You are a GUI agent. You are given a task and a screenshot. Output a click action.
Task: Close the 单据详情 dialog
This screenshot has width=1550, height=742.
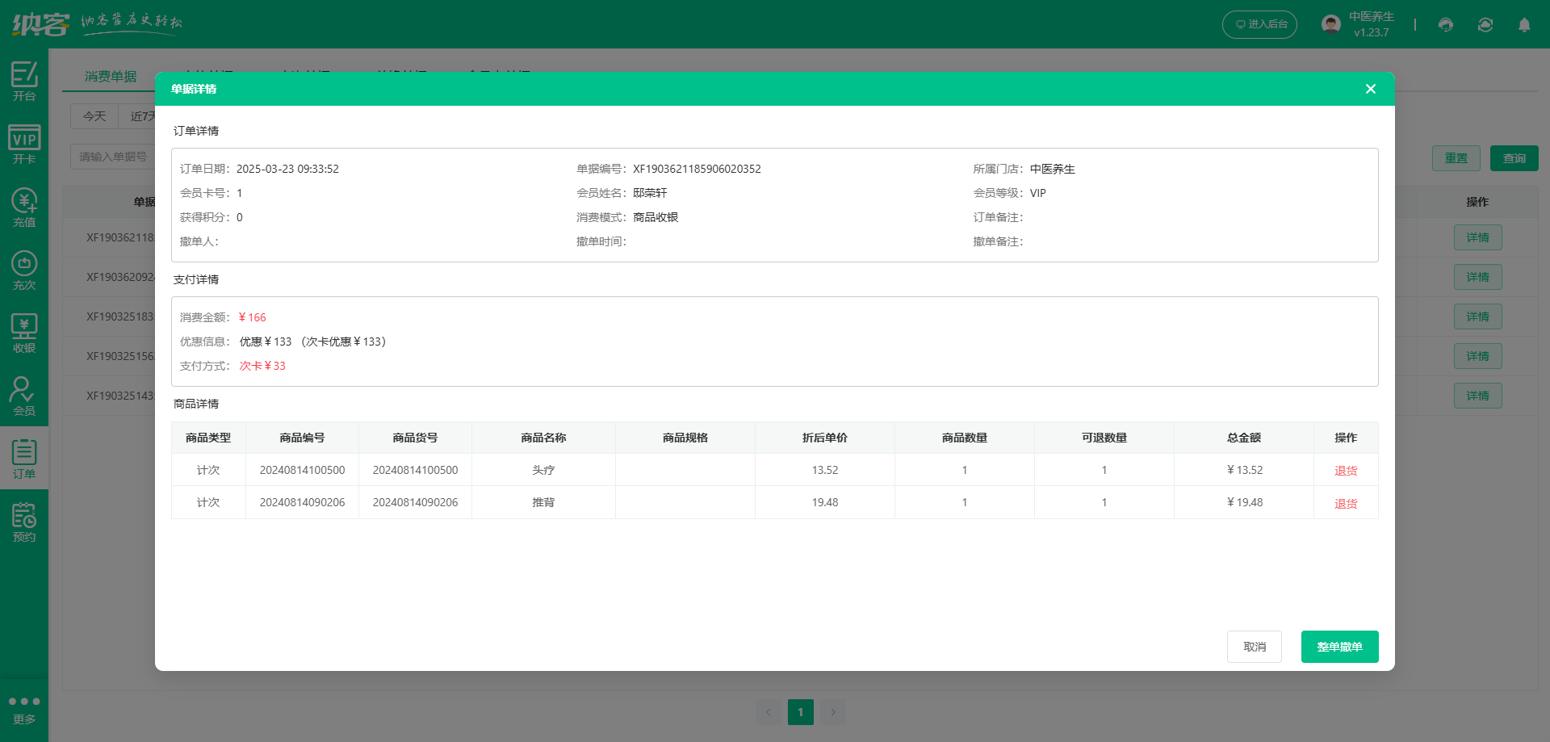[1370, 89]
